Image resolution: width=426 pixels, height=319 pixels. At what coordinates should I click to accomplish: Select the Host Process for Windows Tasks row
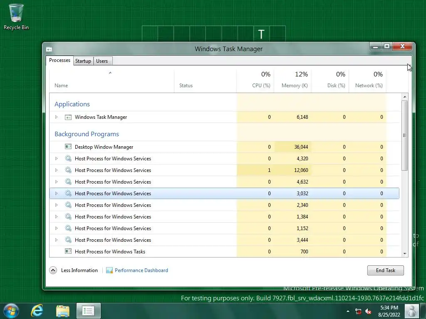224,251
